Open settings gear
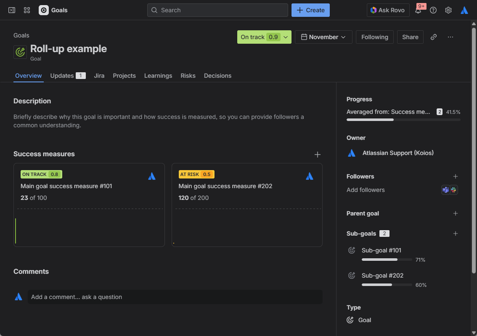This screenshot has width=477, height=336. point(448,10)
